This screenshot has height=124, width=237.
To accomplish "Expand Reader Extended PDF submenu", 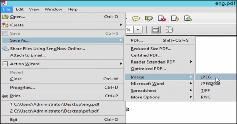I will coord(159,62).
